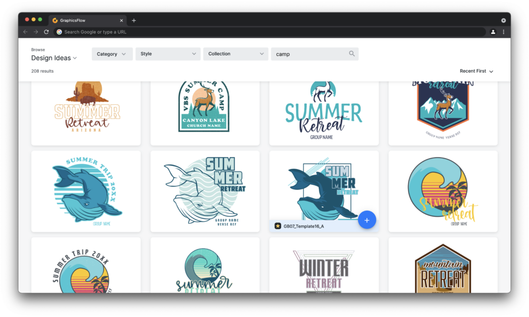529x317 pixels.
Task: Go back with the browser back arrow
Action: pos(26,31)
